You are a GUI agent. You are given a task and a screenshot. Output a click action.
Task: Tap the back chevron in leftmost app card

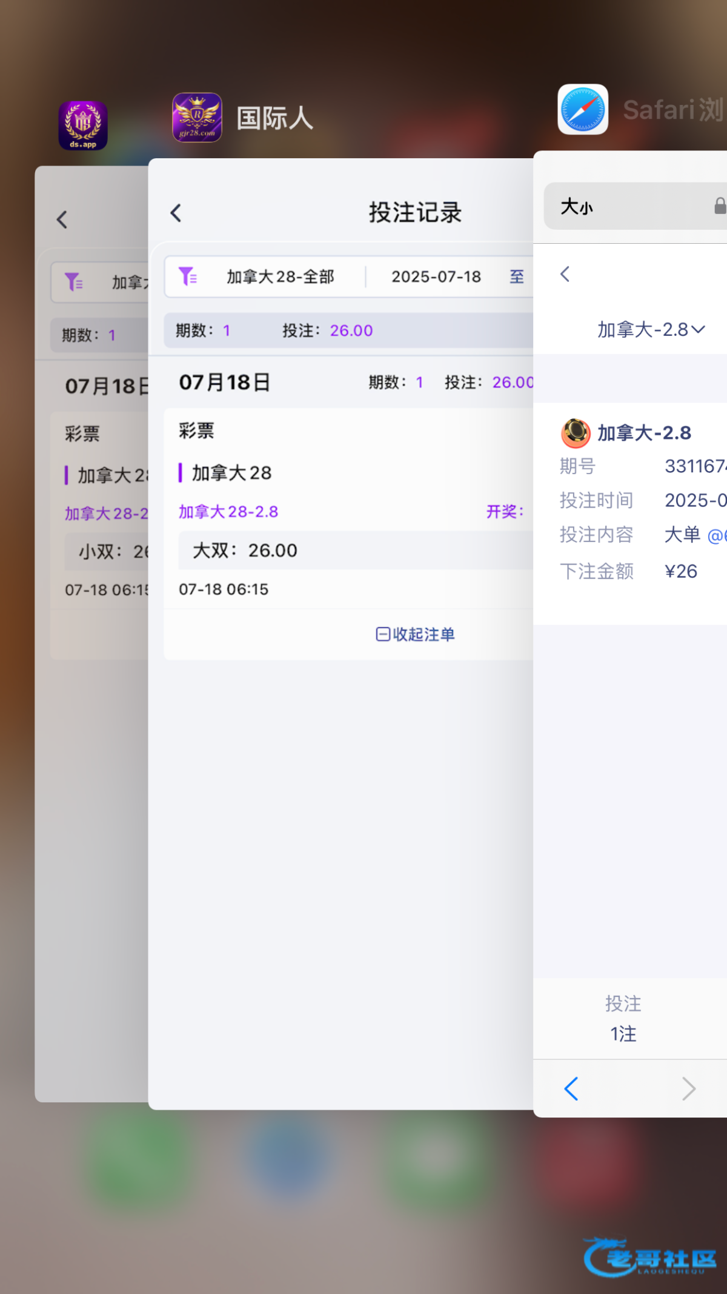[62, 220]
